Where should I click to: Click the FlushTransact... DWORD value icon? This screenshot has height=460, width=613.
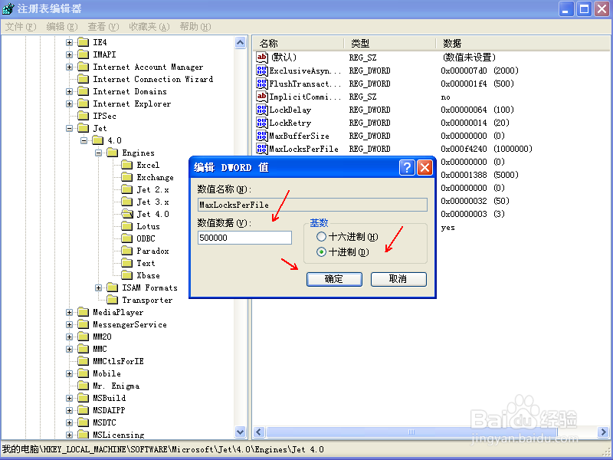click(262, 84)
